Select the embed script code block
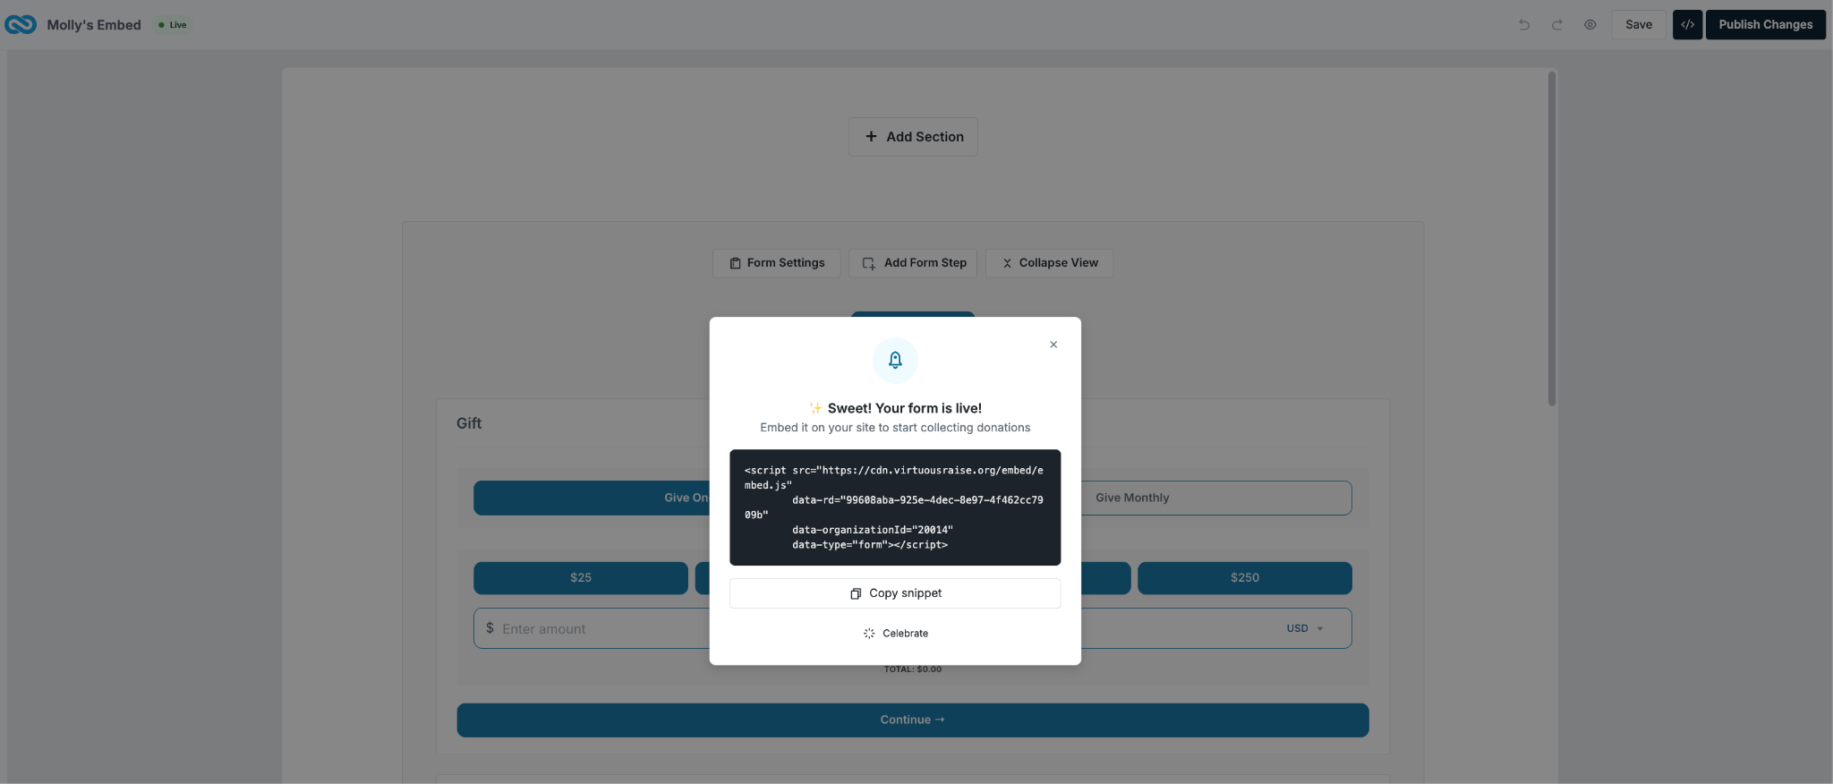This screenshot has width=1833, height=784. pos(895,507)
